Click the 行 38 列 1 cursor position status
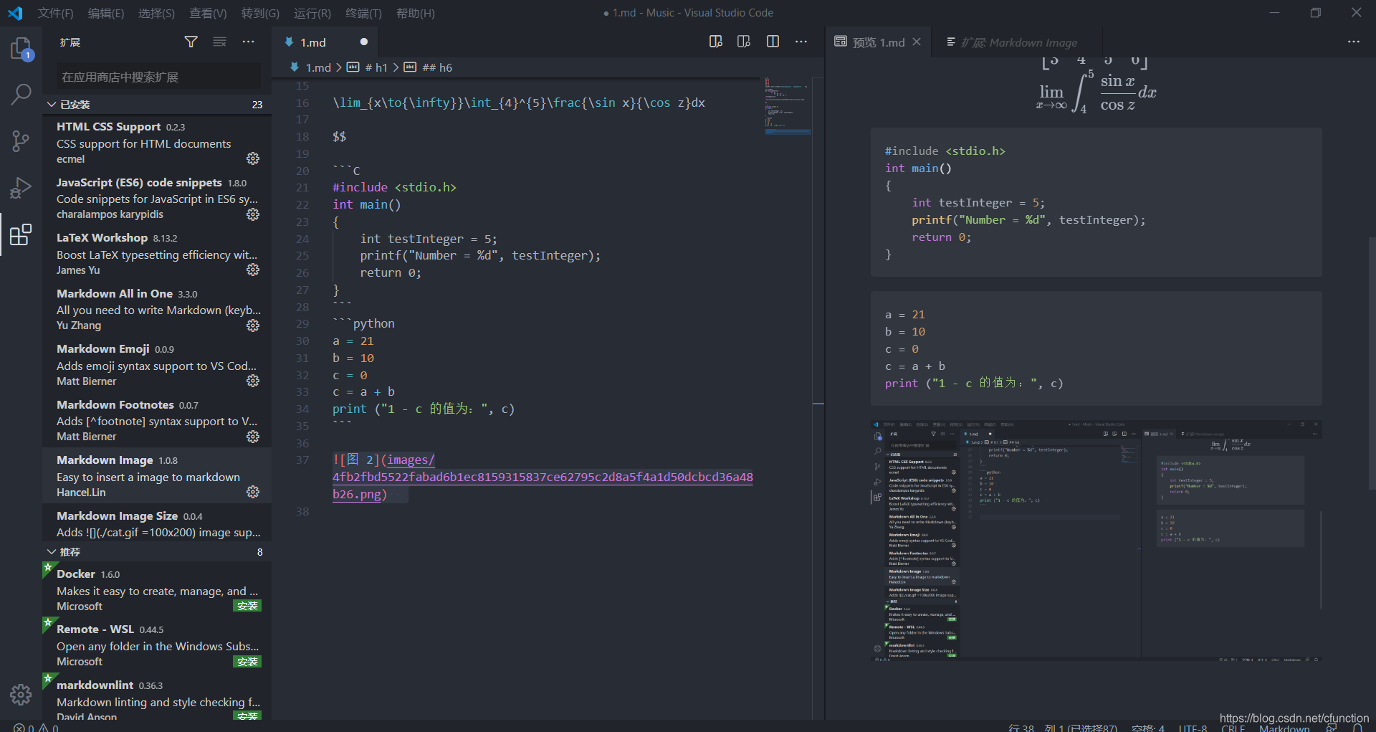This screenshot has height=732, width=1376. [x=1063, y=727]
